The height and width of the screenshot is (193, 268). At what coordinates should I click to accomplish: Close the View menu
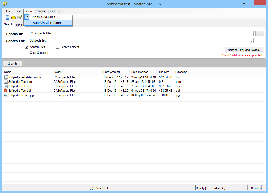coord(29,11)
